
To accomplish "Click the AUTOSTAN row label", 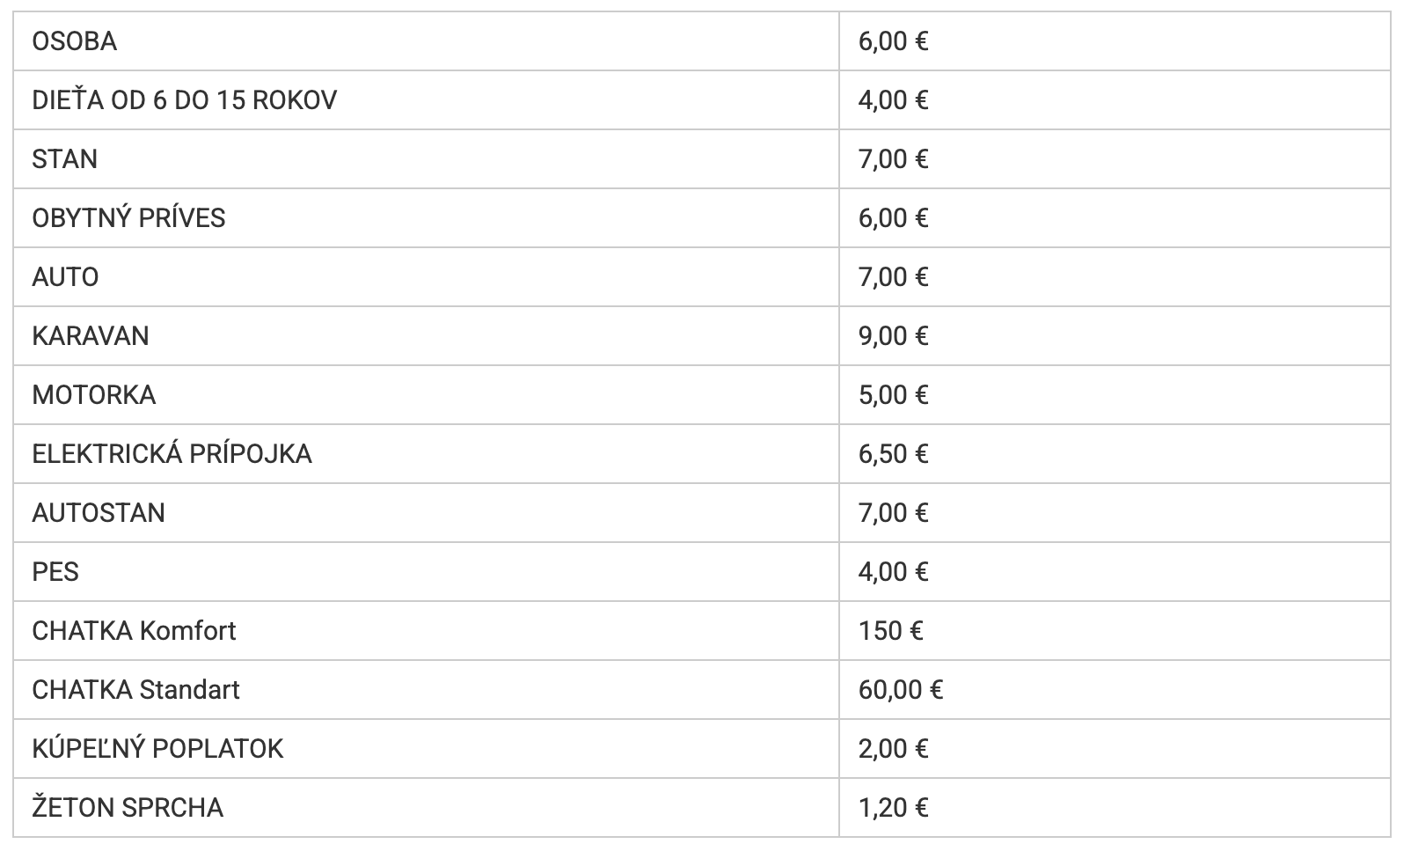I will coord(99,513).
